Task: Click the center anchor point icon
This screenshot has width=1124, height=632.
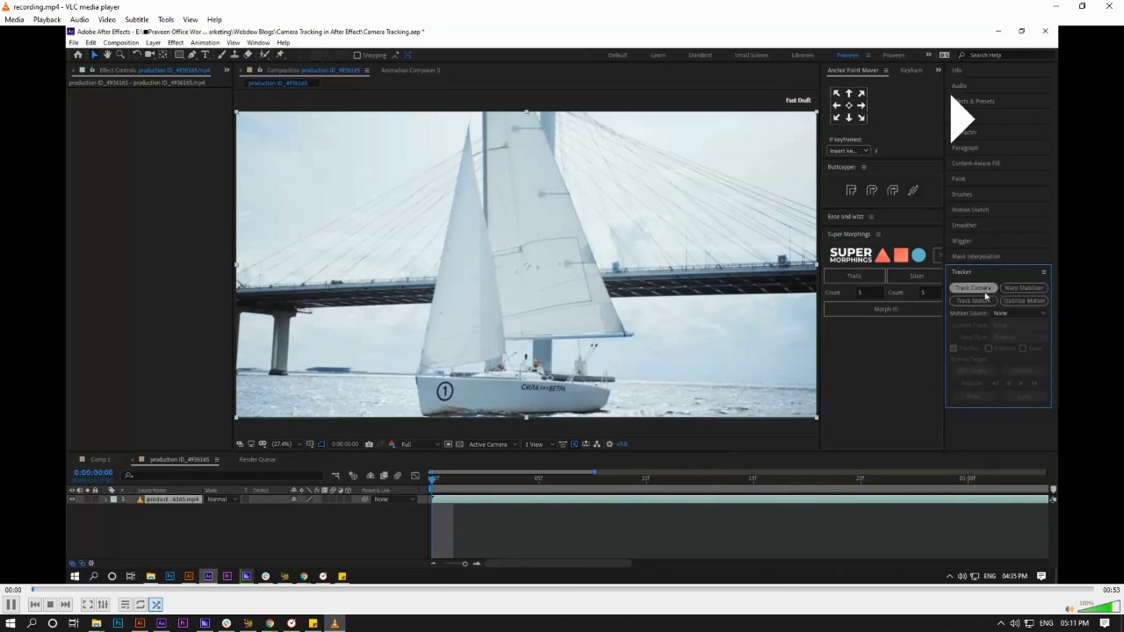Action: click(848, 105)
